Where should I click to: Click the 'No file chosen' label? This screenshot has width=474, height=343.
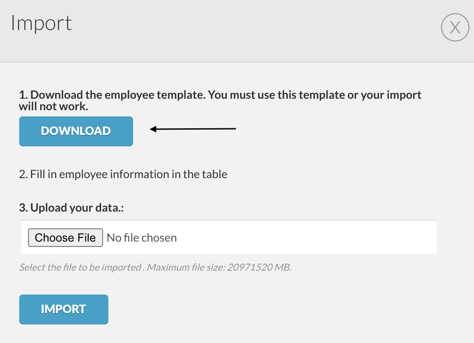[142, 238]
